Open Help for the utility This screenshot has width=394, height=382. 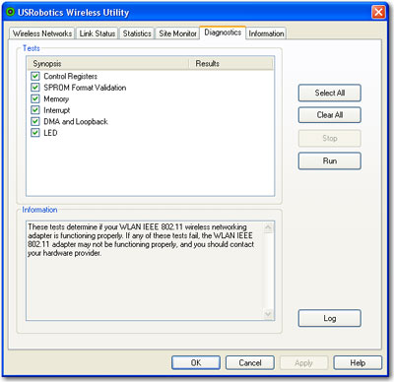[358, 362]
